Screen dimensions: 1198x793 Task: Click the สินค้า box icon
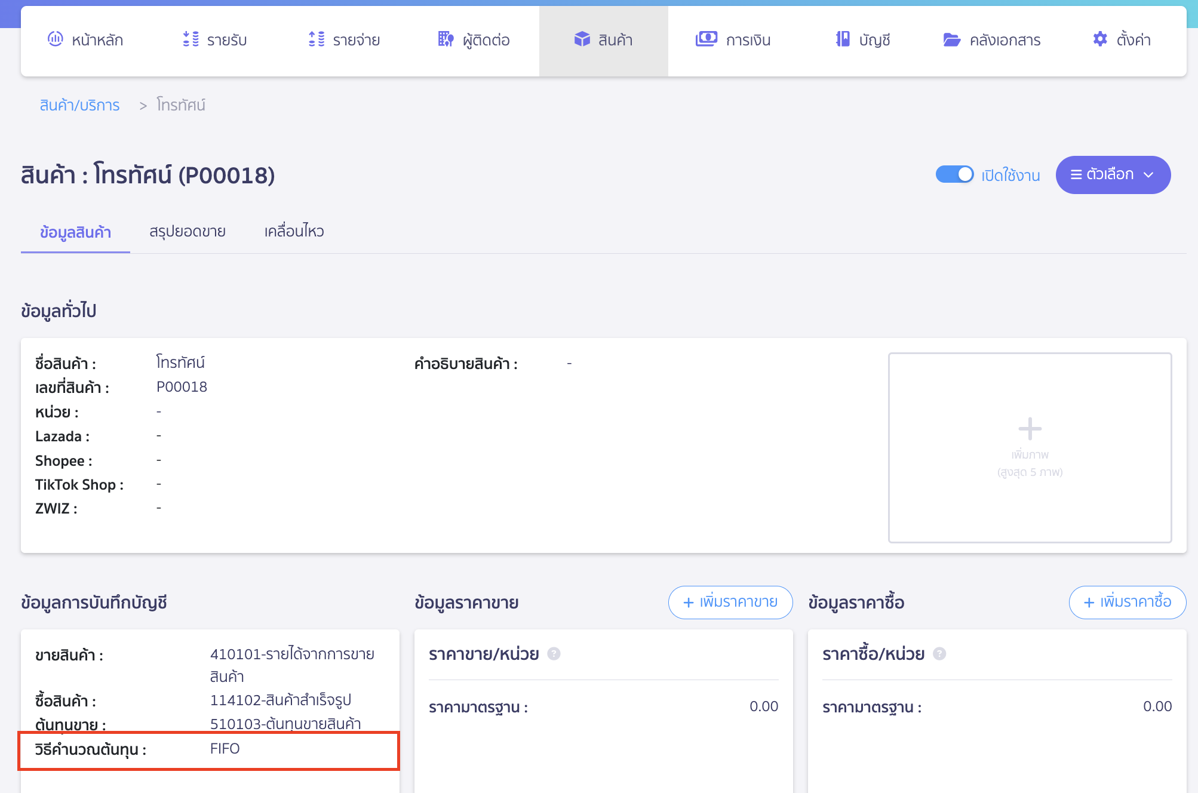pyautogui.click(x=582, y=39)
